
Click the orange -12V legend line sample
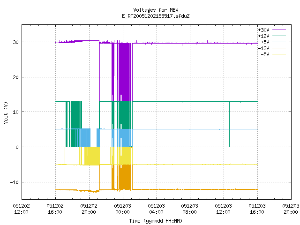[x=279, y=48]
